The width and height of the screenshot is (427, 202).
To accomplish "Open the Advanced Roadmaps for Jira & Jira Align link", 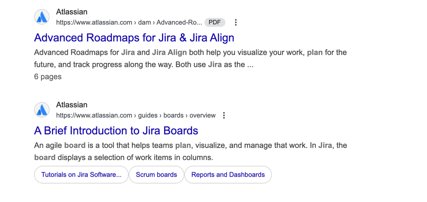I will coord(134,38).
